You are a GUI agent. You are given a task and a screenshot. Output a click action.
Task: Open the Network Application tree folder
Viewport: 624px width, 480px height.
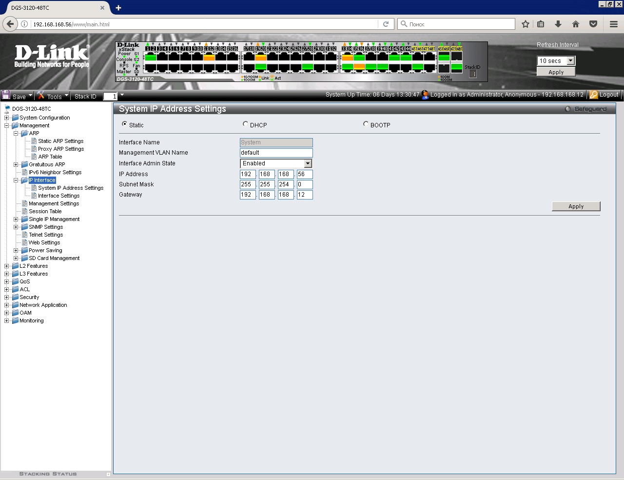pos(43,305)
